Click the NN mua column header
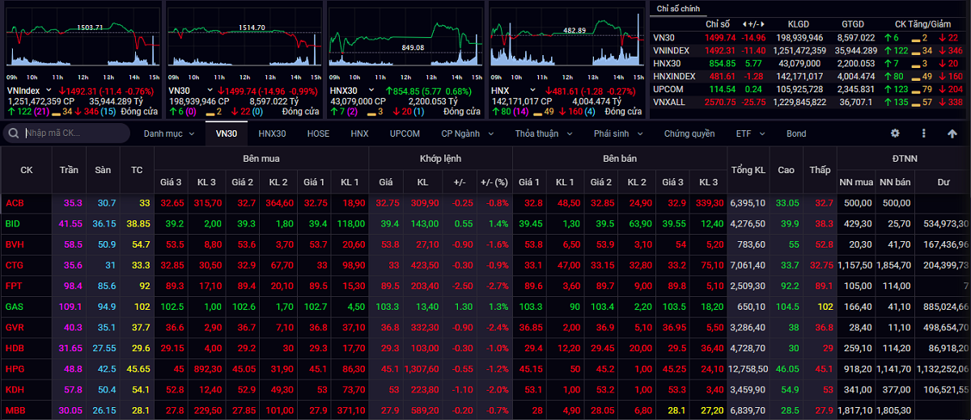Image resolution: width=971 pixels, height=420 pixels. (856, 183)
